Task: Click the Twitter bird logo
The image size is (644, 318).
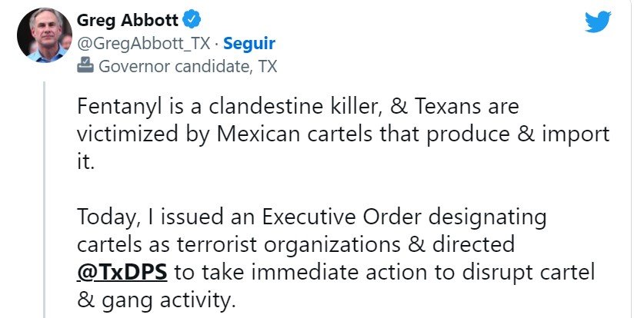Action: click(x=599, y=22)
